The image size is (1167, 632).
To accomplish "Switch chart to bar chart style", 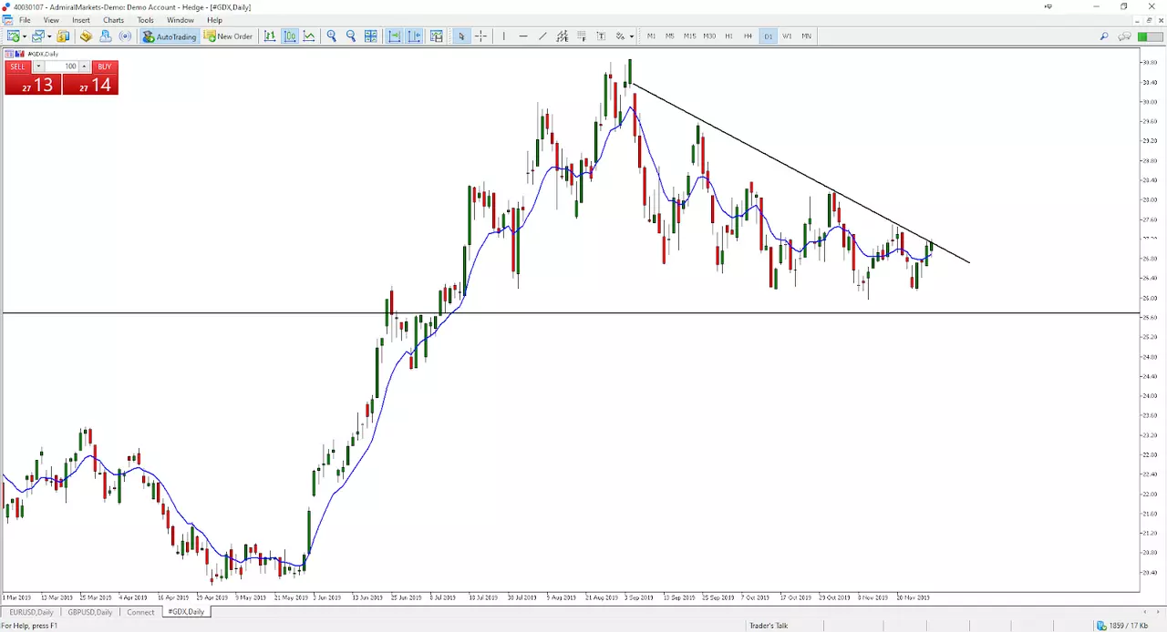I will tap(270, 36).
